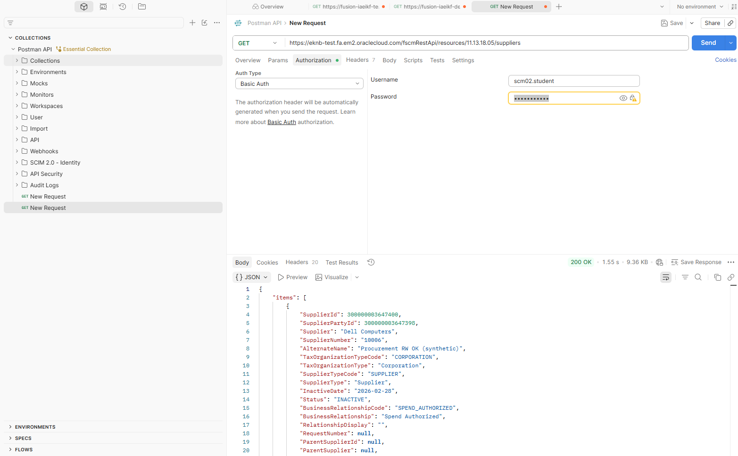Open the History sidebar icon
The height and width of the screenshot is (456, 738).
[x=123, y=7]
